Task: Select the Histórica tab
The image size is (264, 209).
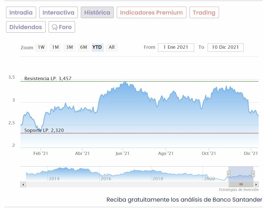Action: [x=97, y=13]
